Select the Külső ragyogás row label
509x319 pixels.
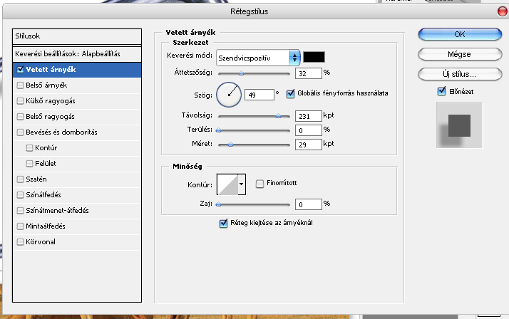point(51,101)
